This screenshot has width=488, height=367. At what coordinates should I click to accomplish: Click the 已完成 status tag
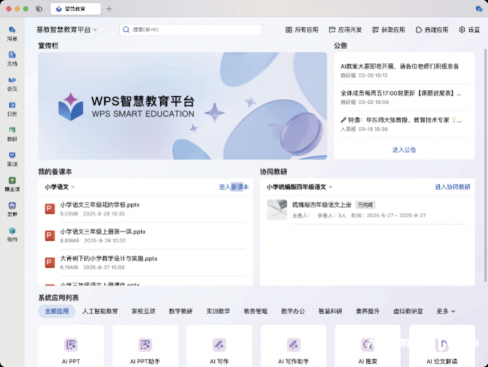click(365, 205)
